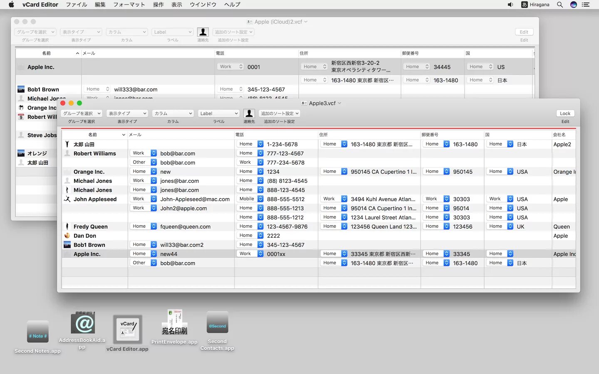Click the Edit button in the iCloud window

[524, 32]
